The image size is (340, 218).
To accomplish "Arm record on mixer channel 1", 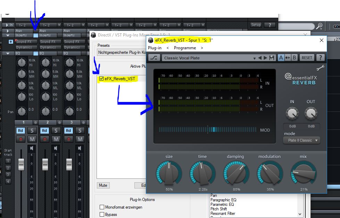I will pyautogui.click(x=21, y=139).
